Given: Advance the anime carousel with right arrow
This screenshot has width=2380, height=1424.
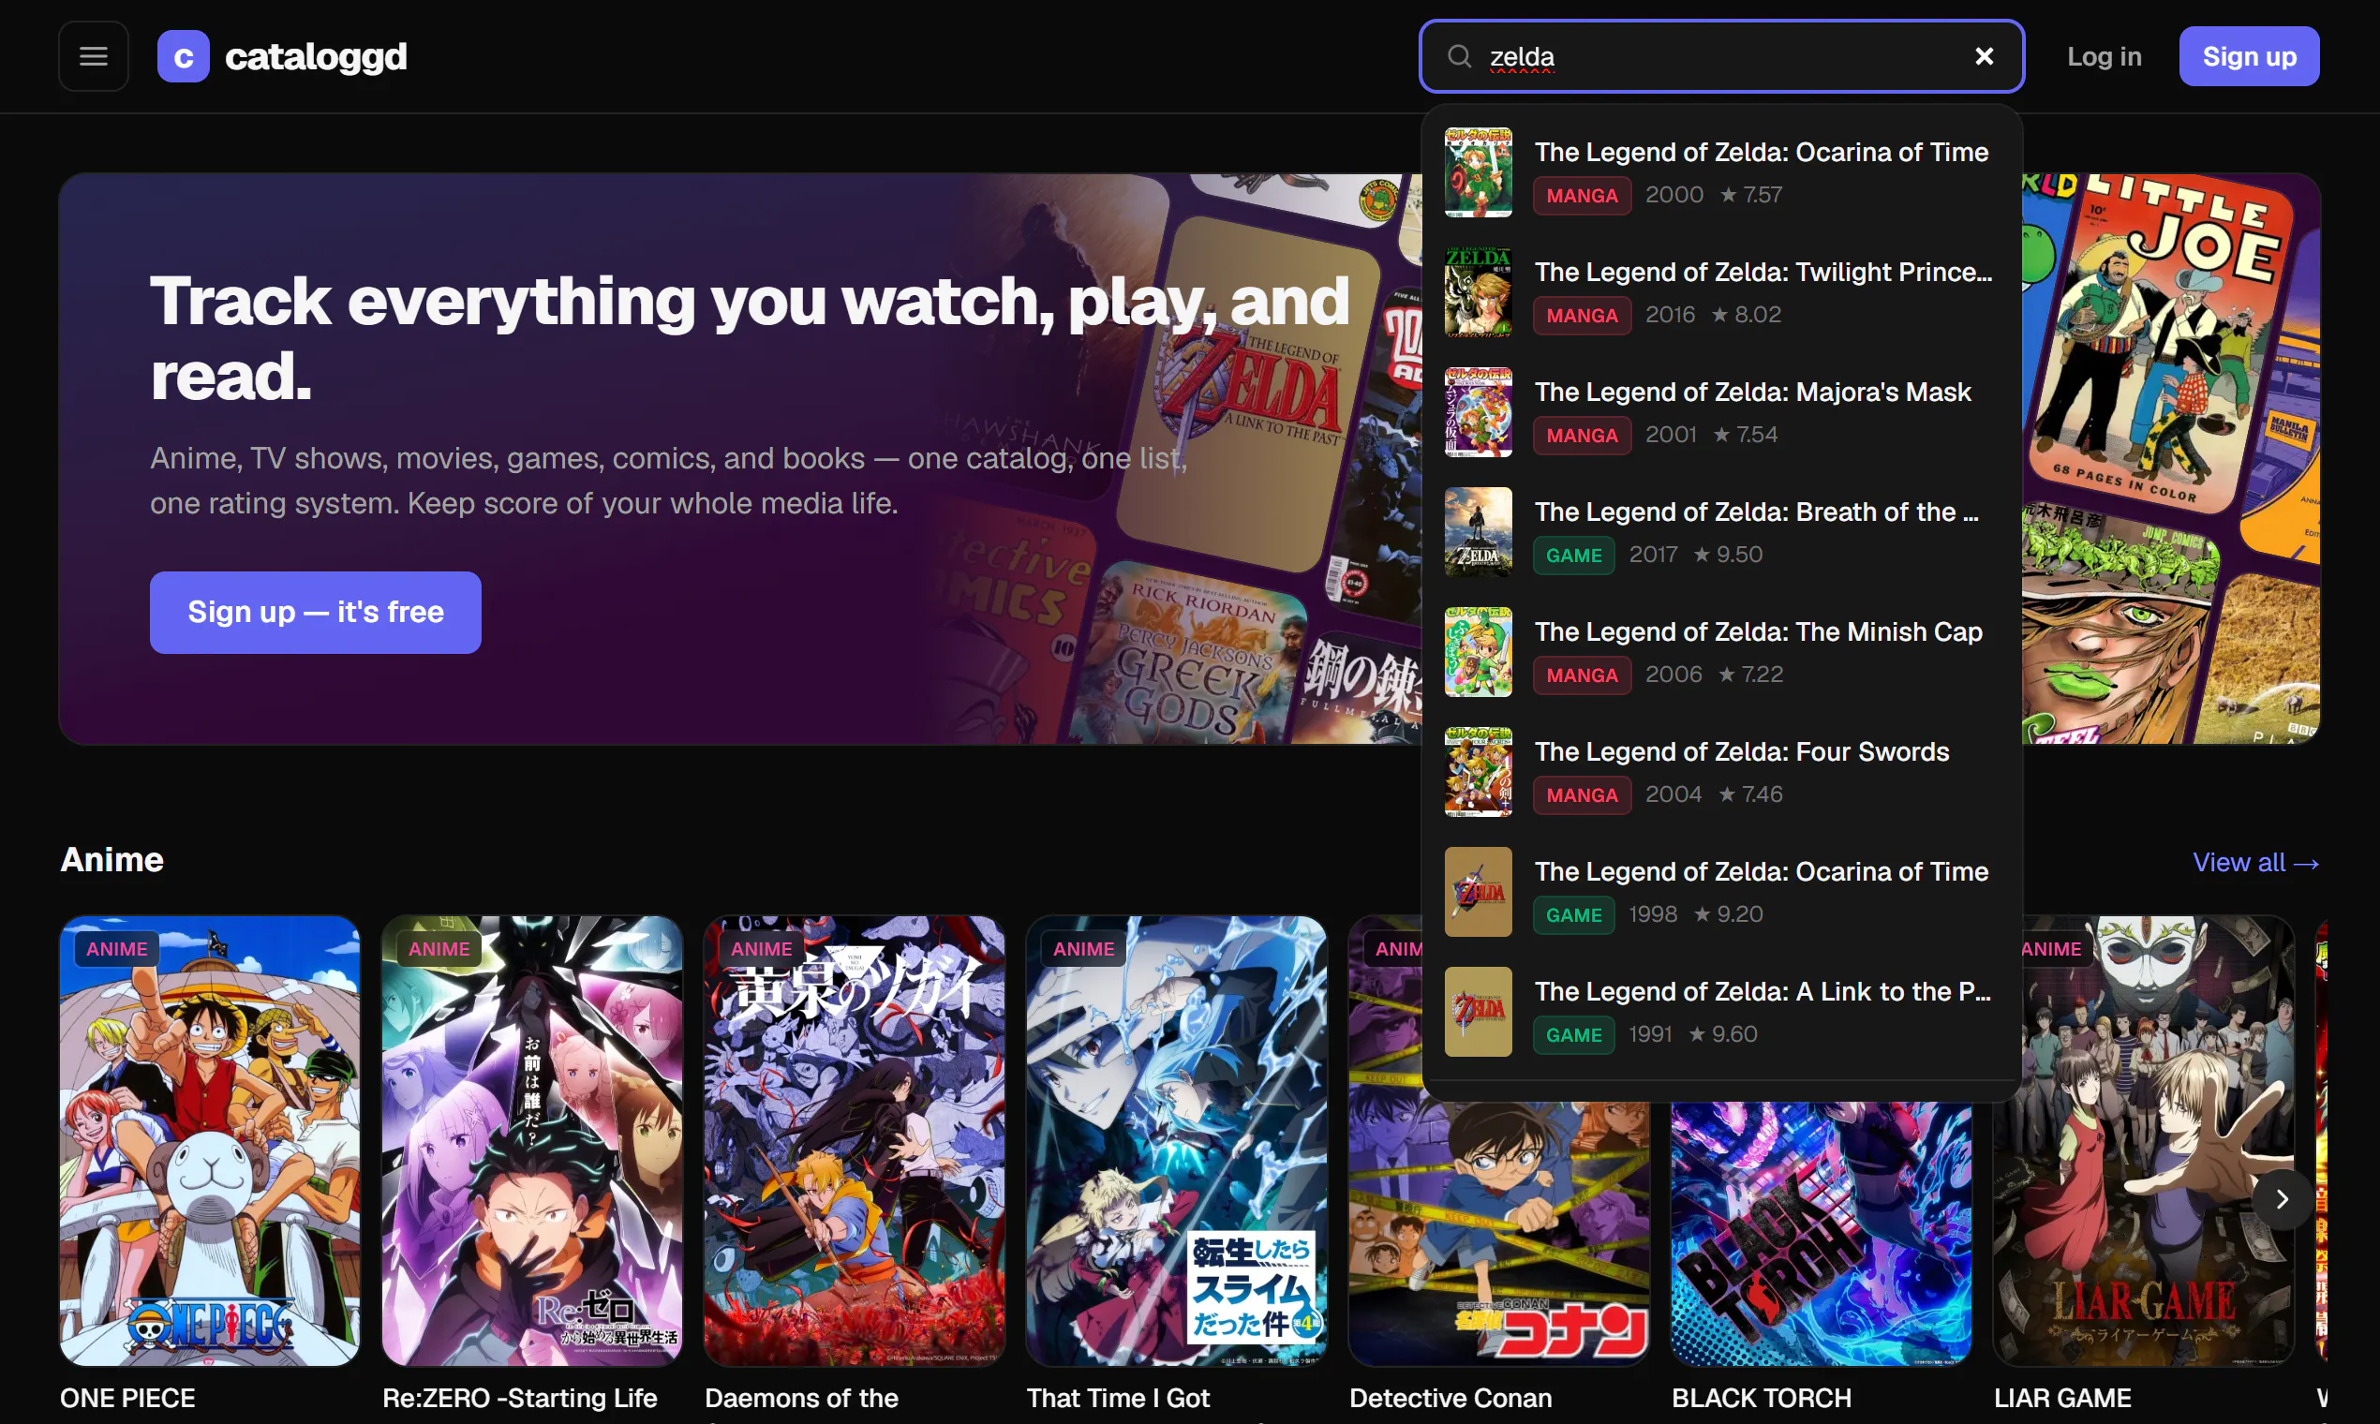Looking at the screenshot, I should 2283,1199.
